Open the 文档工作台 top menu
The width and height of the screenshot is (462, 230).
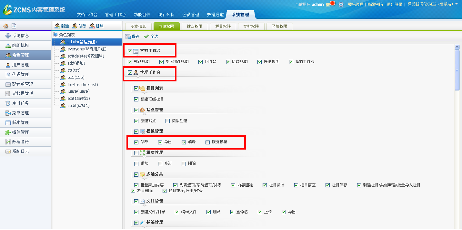(x=87, y=15)
